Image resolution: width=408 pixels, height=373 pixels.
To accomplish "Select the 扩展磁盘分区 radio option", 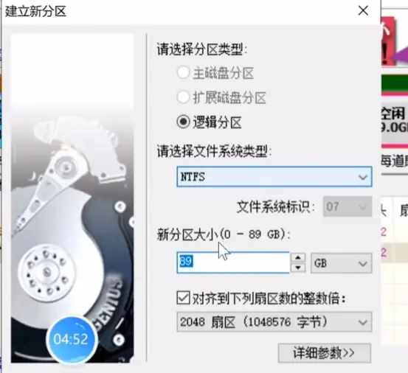I will (x=183, y=97).
